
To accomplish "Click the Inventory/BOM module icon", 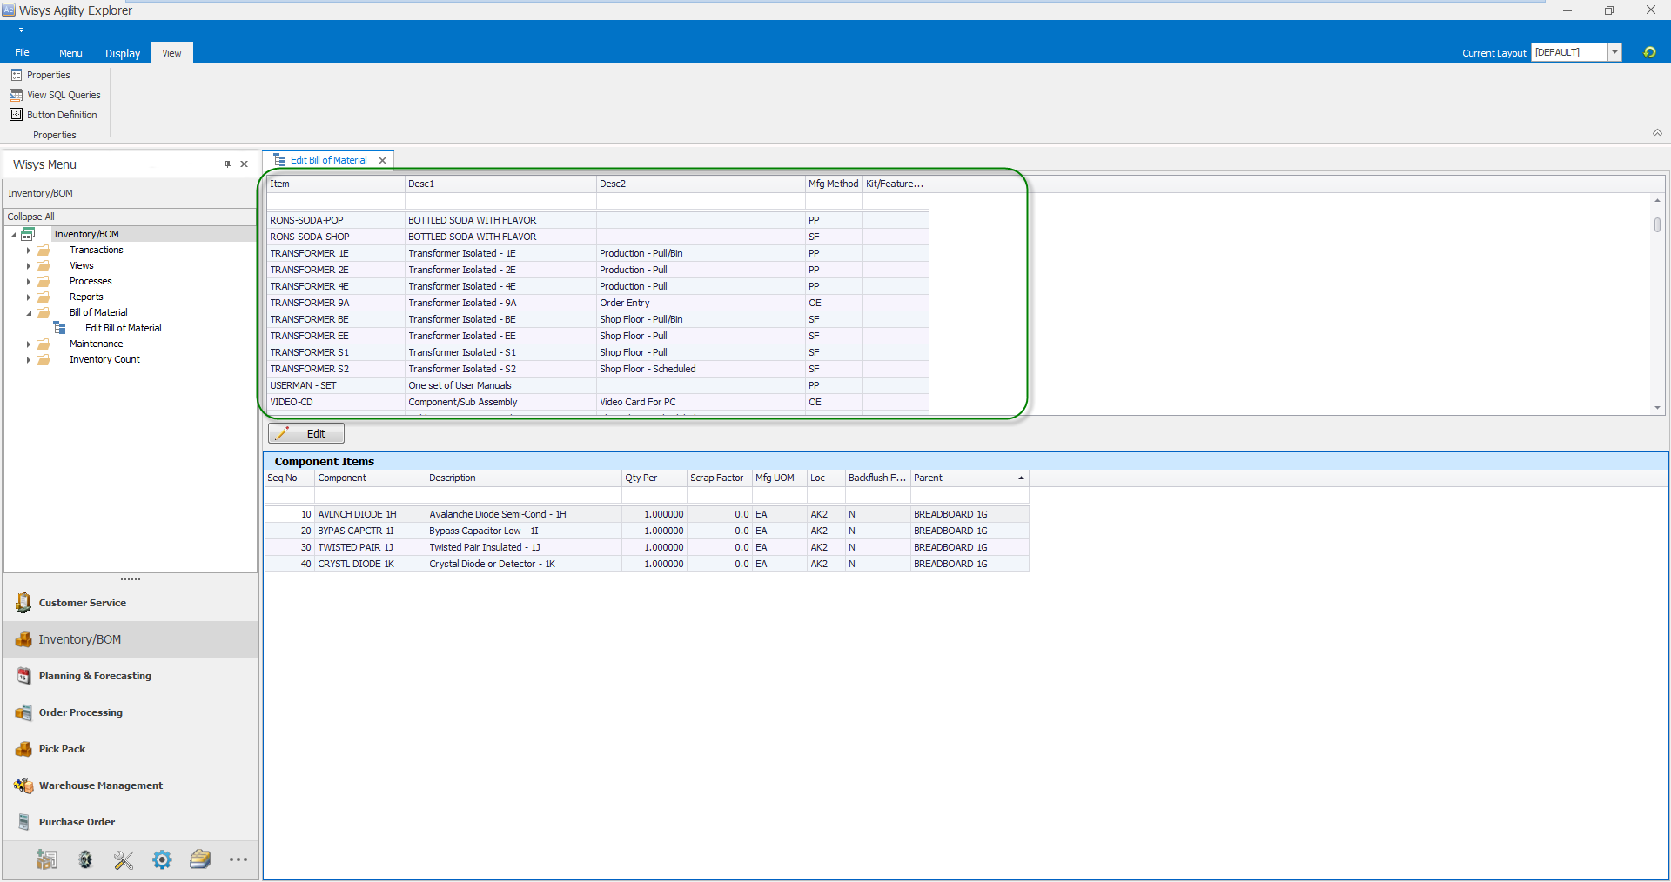I will [x=23, y=639].
